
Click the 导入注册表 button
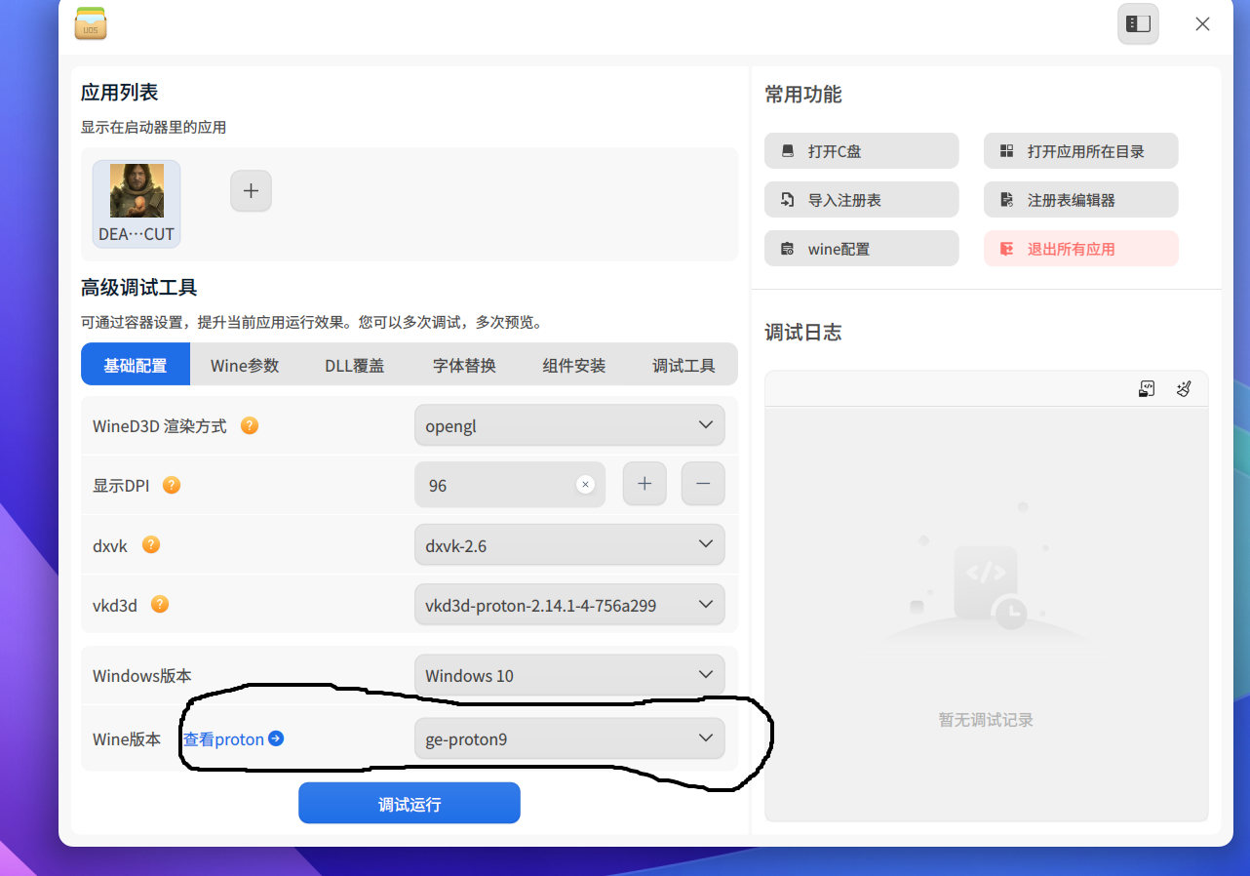(x=862, y=200)
